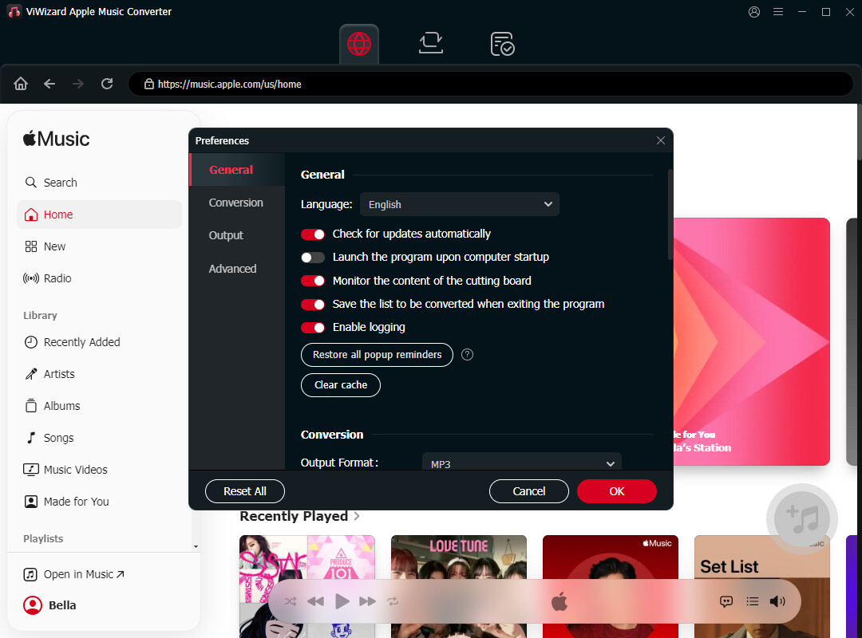This screenshot has width=862, height=638.
Task: Click the floating add music button
Action: 802,518
